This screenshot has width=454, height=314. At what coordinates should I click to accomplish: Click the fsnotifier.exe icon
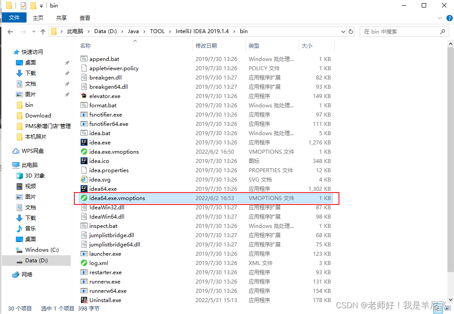84,115
